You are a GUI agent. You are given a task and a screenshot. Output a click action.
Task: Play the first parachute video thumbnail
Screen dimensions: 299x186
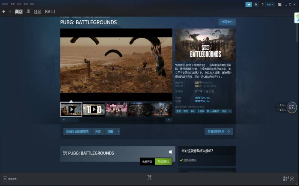tap(71, 109)
